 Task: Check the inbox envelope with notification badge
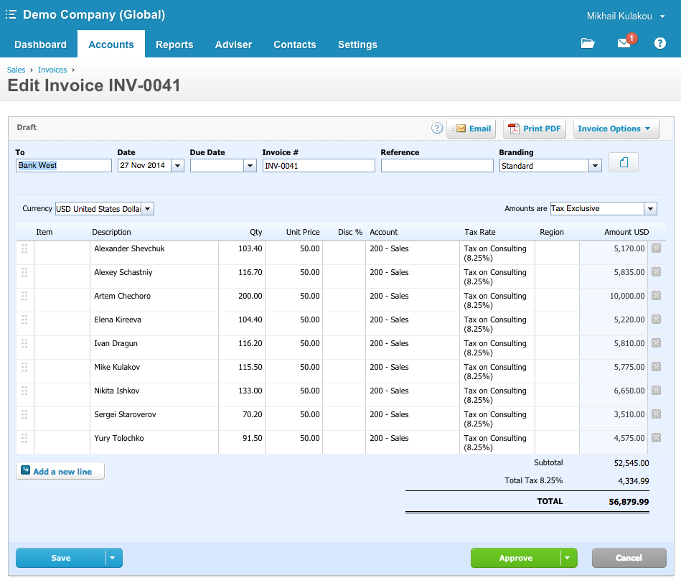point(623,44)
